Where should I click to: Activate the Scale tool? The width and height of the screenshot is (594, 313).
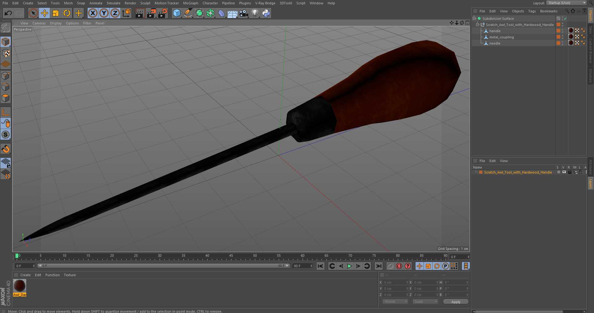click(56, 13)
